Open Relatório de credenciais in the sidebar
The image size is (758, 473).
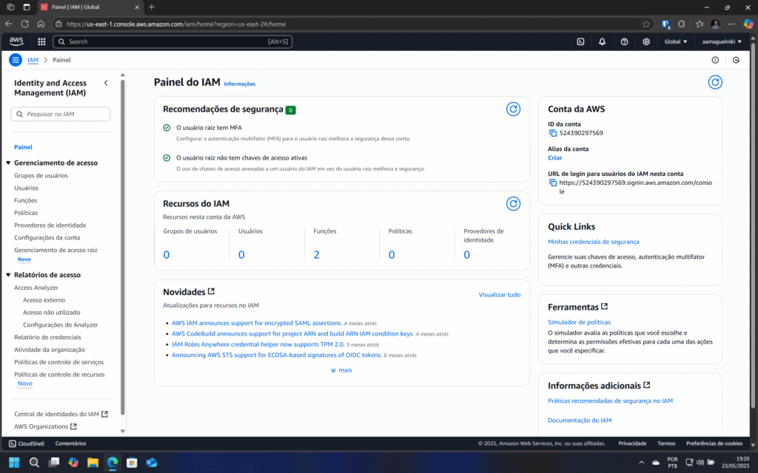click(47, 337)
